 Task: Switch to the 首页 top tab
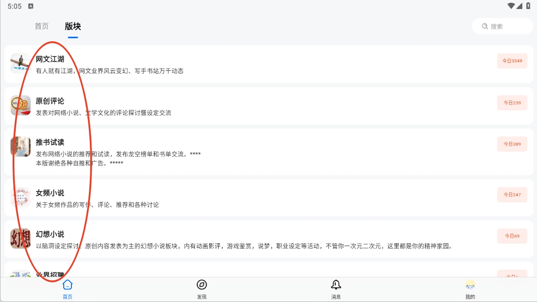pyautogui.click(x=42, y=26)
